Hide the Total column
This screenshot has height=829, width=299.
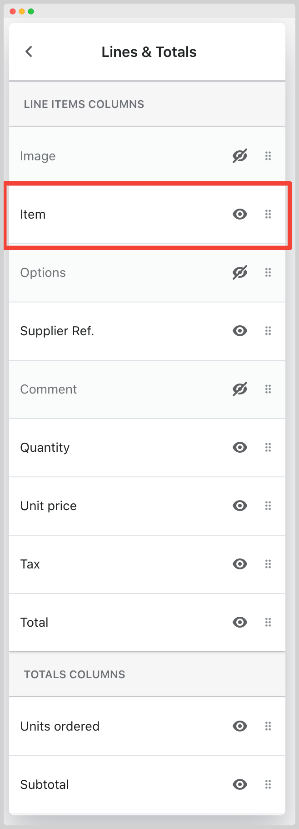coord(239,622)
